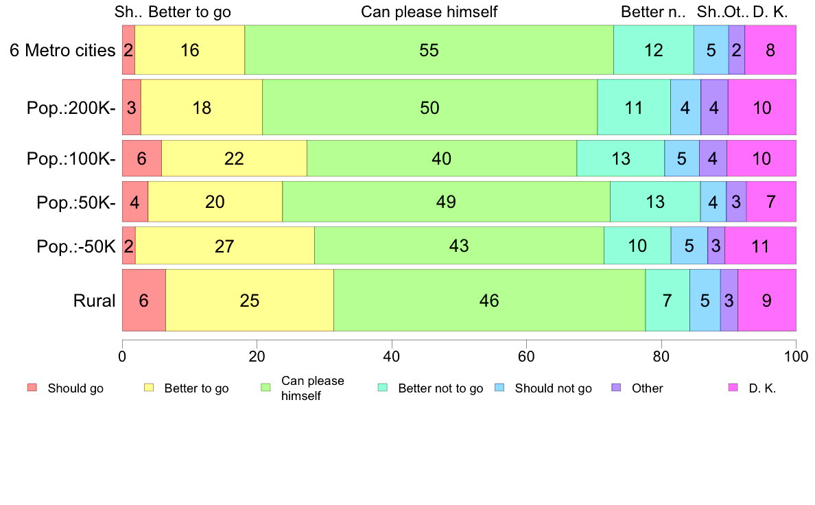The image size is (815, 505).
Task: Click the red Should go legend swatch
Action: (x=32, y=388)
